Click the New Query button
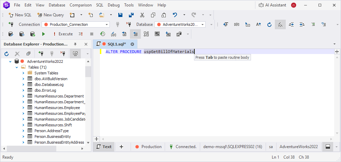Screen dimensions: 341x162 pyautogui.click(x=50, y=15)
